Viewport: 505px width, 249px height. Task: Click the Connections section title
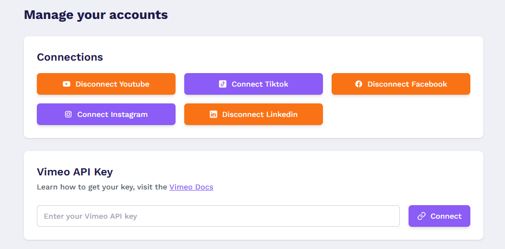pyautogui.click(x=70, y=57)
